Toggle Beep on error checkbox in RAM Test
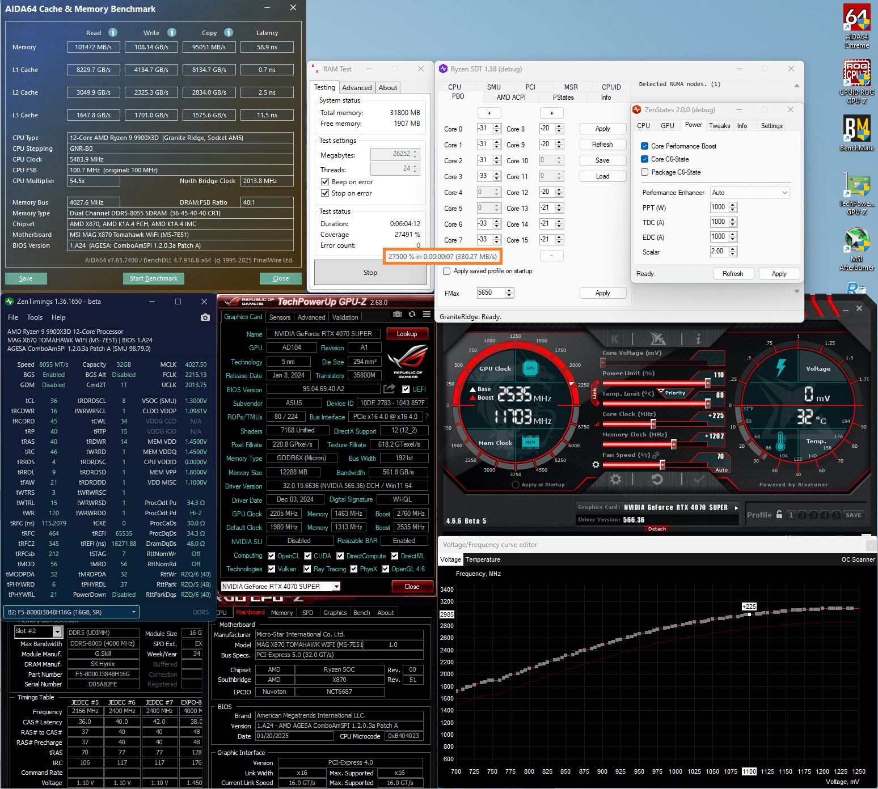 [325, 182]
